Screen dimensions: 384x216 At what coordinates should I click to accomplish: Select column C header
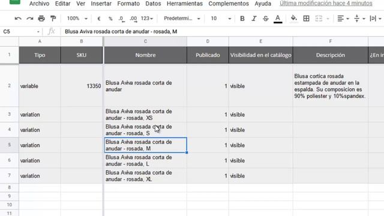point(145,41)
